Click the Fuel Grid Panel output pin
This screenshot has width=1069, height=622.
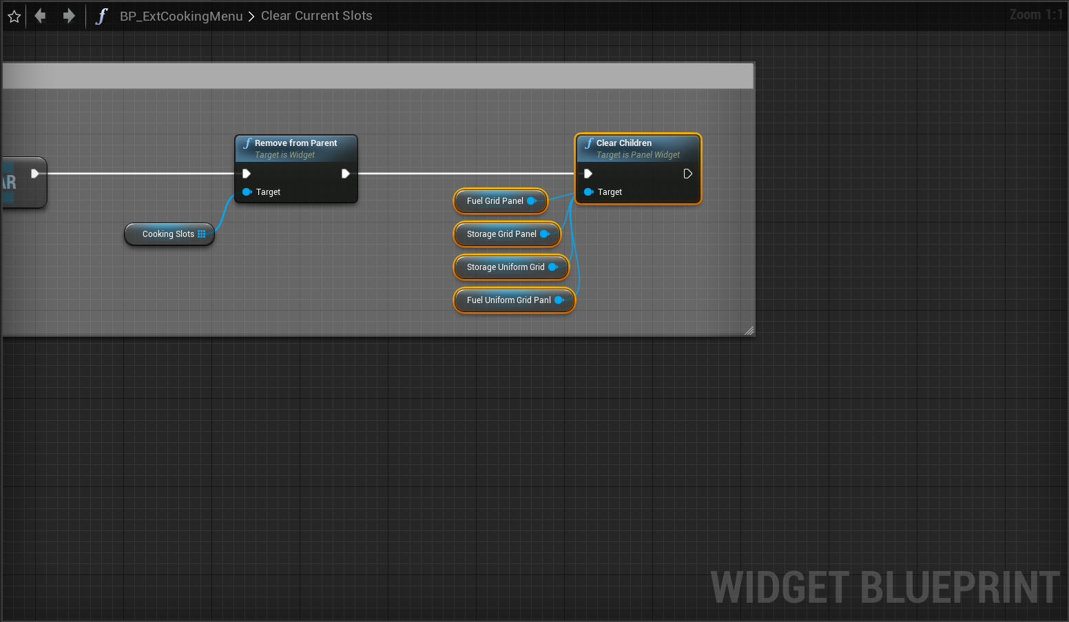(x=532, y=201)
